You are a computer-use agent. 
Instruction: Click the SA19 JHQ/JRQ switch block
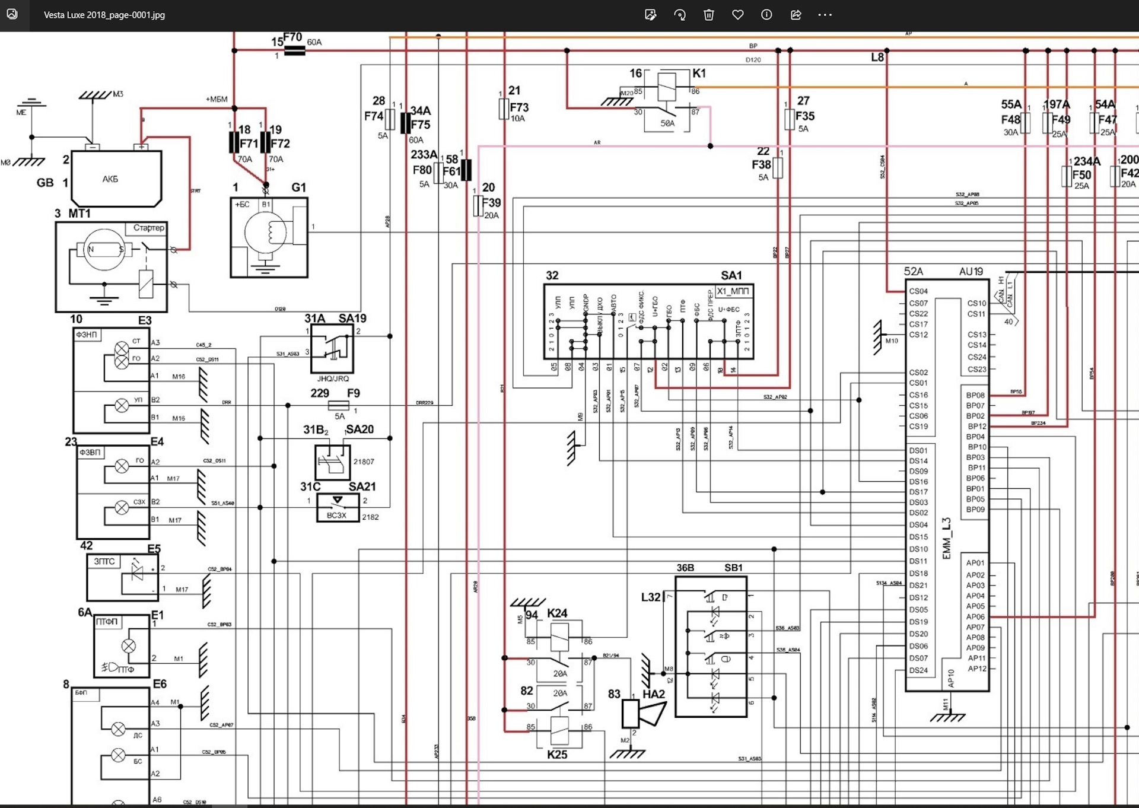click(332, 348)
